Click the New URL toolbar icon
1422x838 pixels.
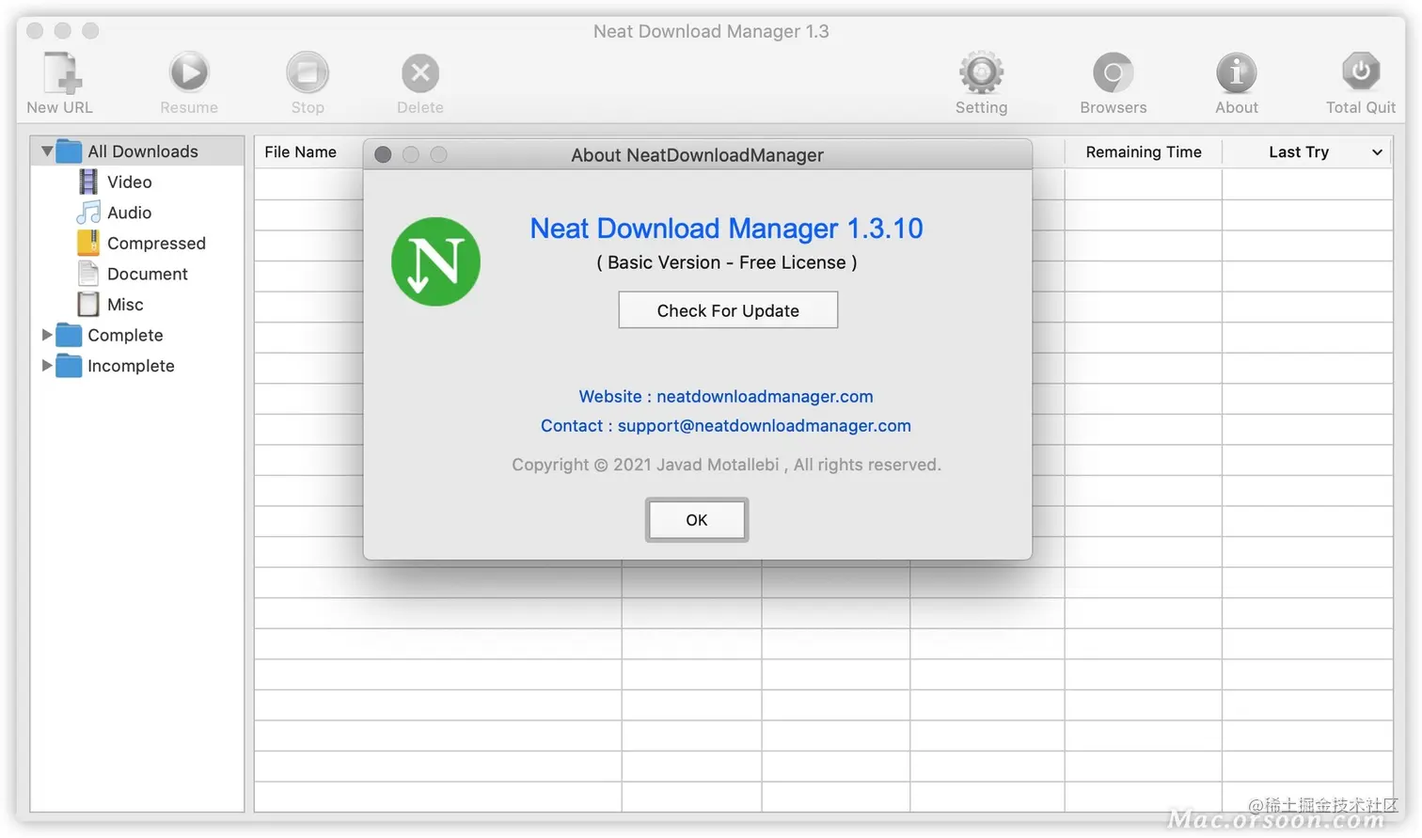(x=62, y=72)
